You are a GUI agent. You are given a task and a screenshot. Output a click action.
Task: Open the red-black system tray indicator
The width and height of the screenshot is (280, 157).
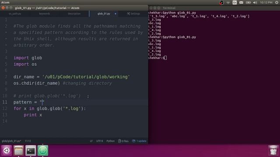(x=221, y=3)
